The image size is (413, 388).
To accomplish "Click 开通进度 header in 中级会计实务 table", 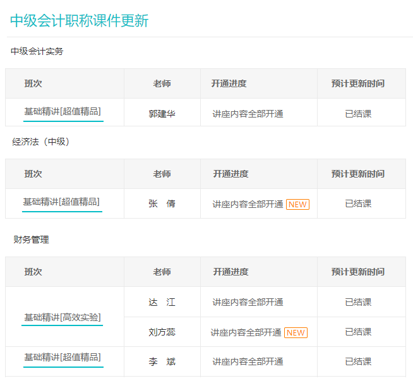I will point(229,83).
